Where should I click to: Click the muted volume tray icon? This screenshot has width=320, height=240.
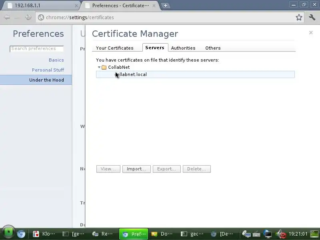[x=281, y=234]
